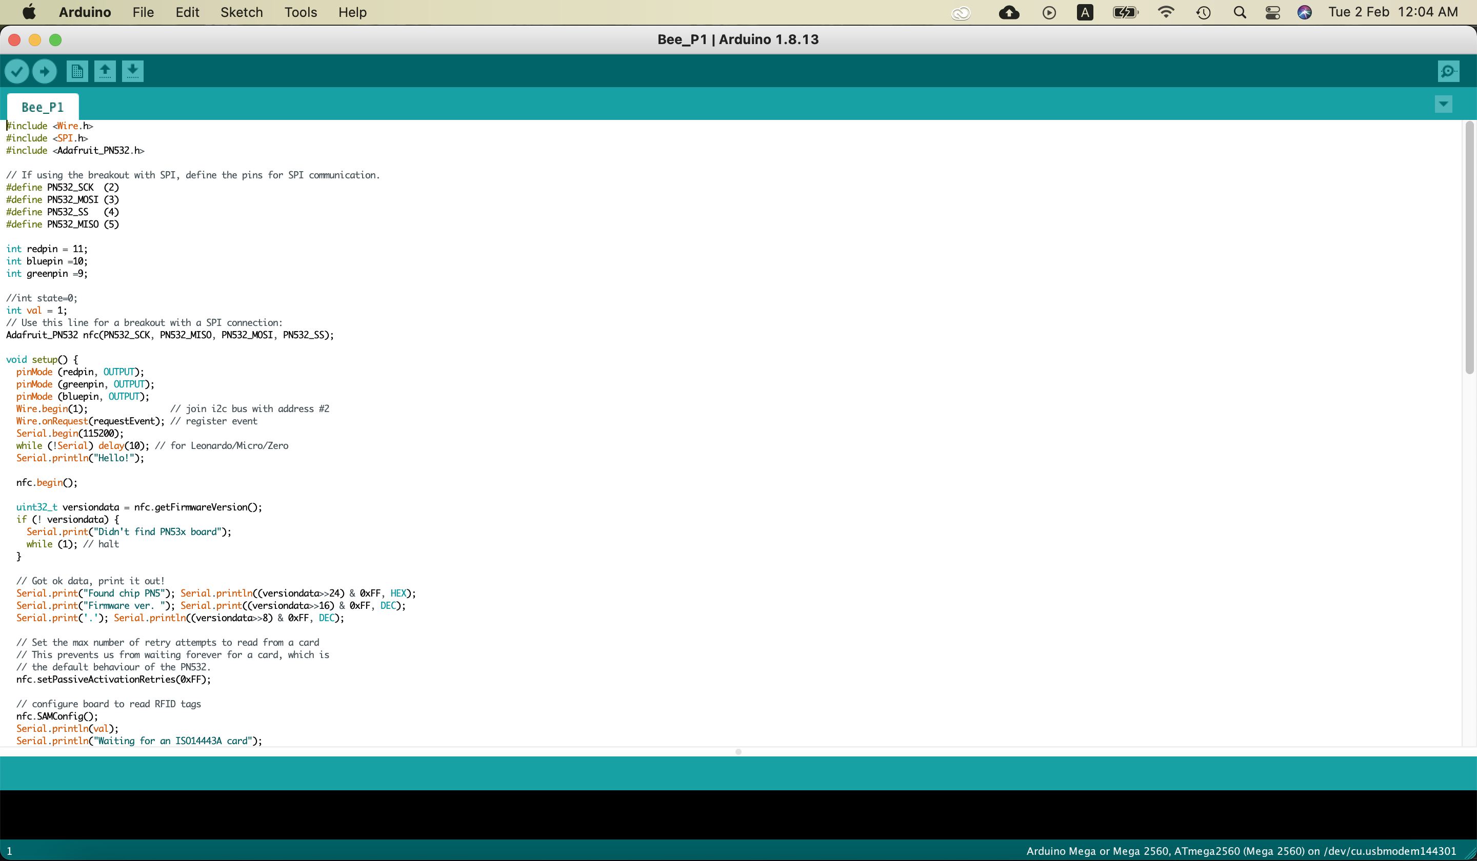
Task: Click the #define PN532_MOSI (3) line
Action: pos(62,200)
